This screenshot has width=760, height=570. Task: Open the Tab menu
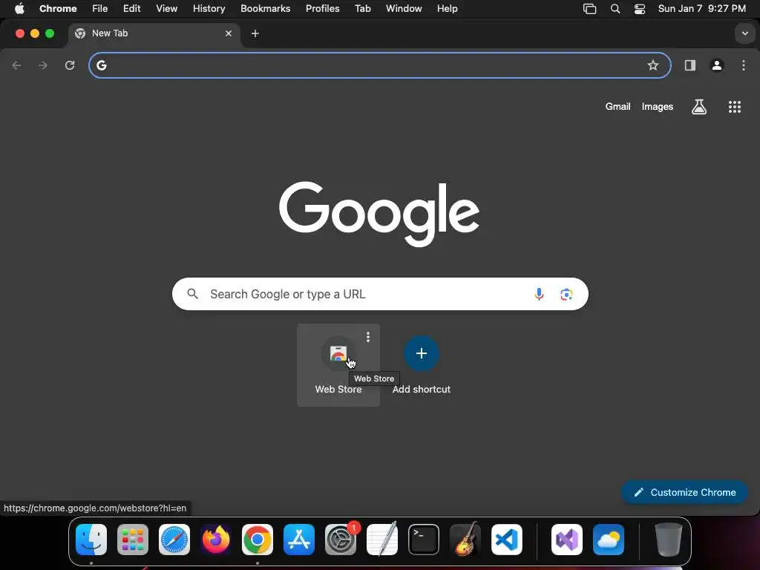pos(362,9)
